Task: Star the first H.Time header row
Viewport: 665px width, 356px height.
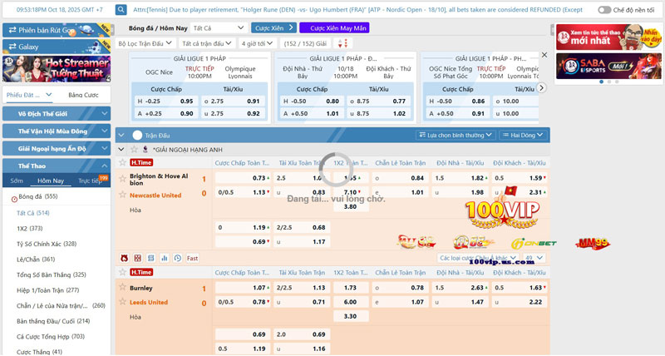Action: pos(122,162)
